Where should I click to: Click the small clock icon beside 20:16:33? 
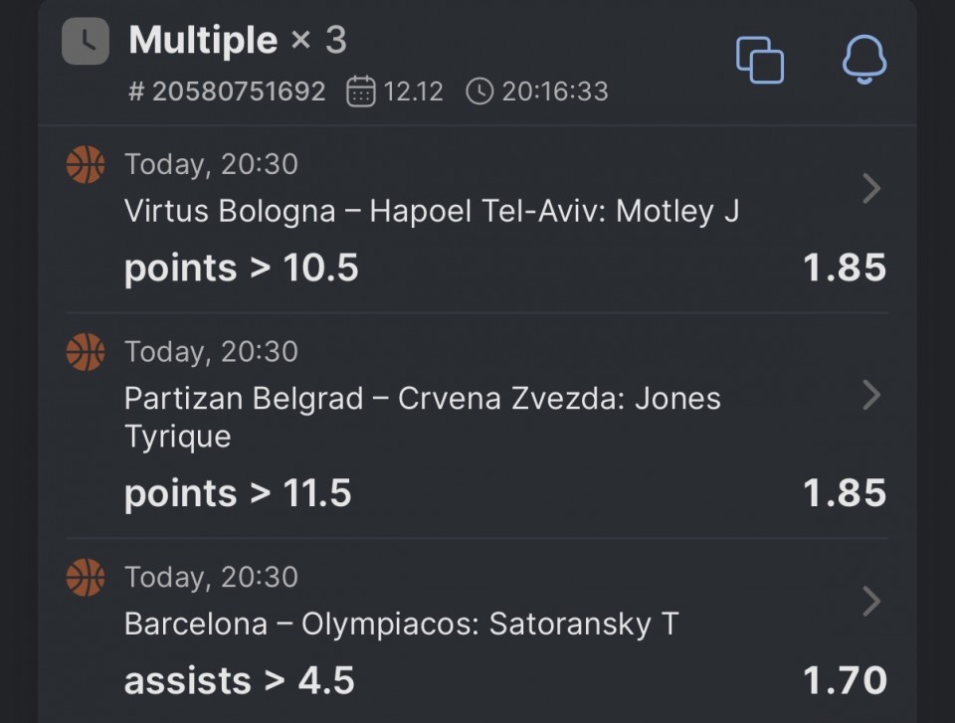(x=478, y=91)
